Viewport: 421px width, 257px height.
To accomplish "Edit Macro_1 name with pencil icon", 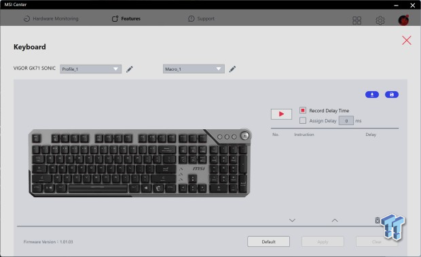I will [x=232, y=69].
